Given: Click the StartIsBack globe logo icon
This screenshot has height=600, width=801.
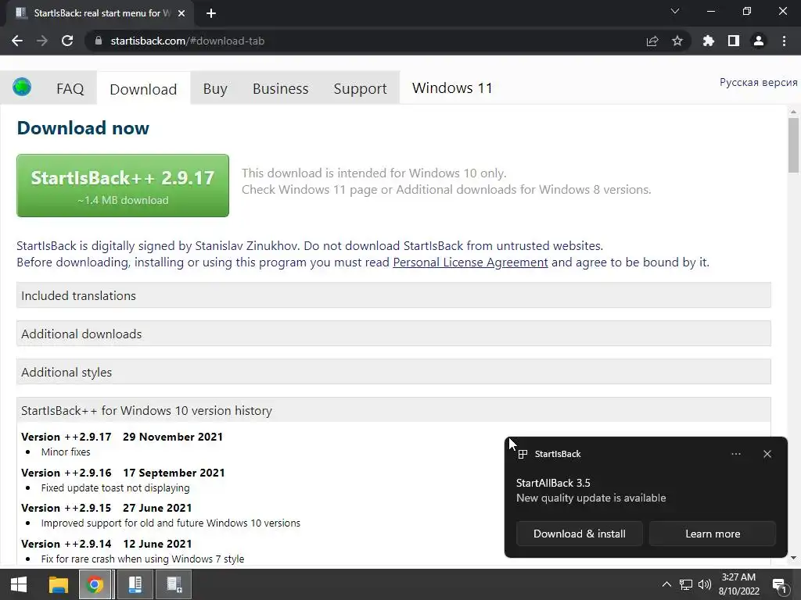Looking at the screenshot, I should coord(22,87).
